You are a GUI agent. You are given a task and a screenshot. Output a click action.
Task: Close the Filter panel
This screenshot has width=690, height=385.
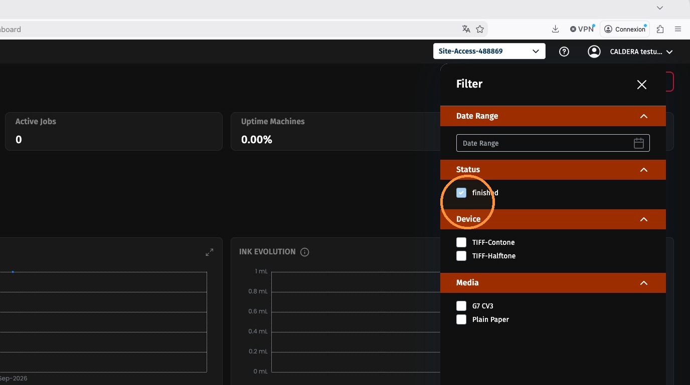[x=641, y=85]
